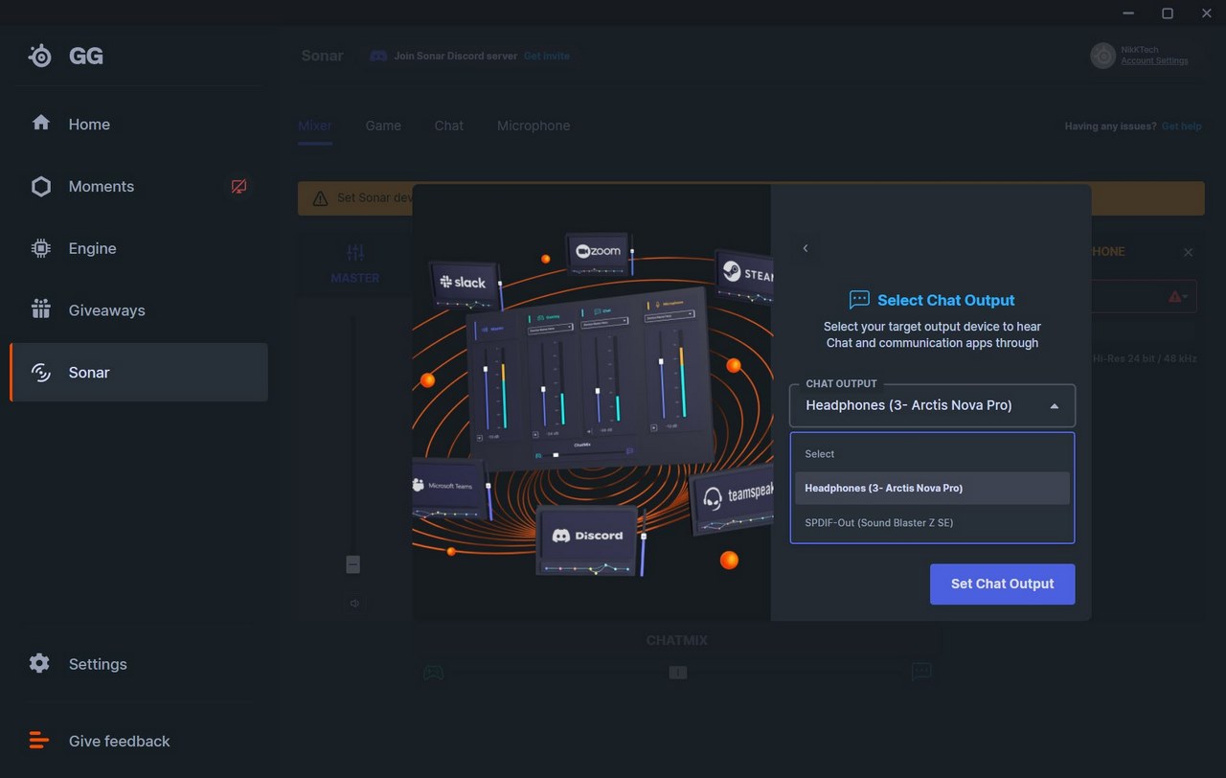Go back using the dialog's left chevron

tap(806, 248)
